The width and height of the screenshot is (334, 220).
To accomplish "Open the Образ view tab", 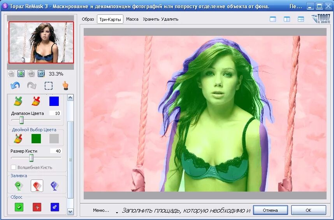I will point(88,19).
